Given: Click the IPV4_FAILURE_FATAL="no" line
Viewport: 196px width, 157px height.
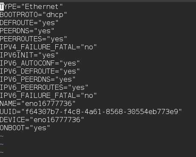Looking at the screenshot, I should 48,47.
